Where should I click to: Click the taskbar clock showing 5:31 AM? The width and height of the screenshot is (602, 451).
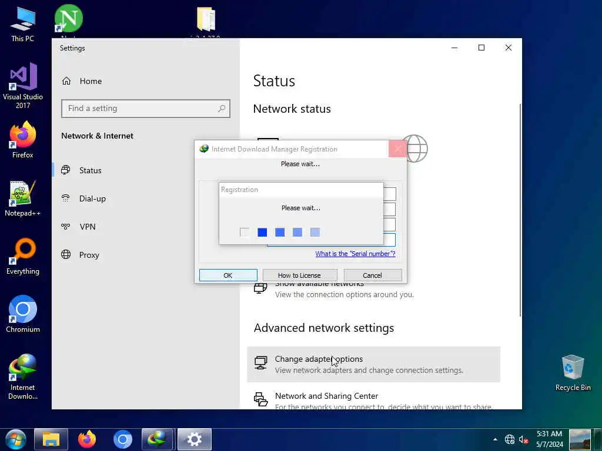coord(550,439)
